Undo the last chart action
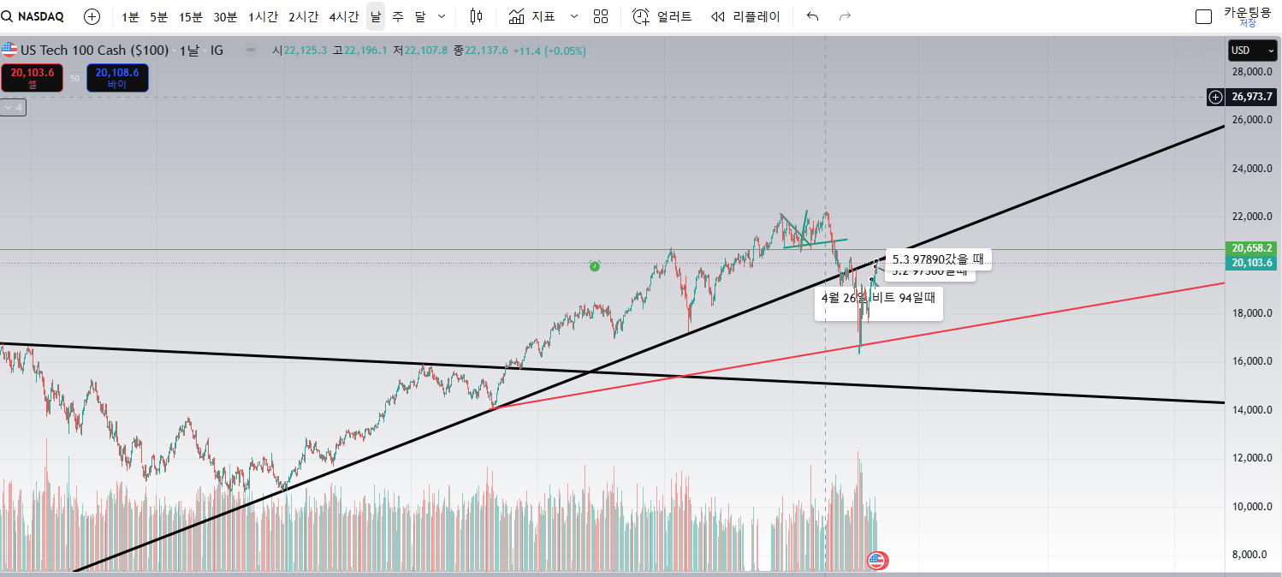Viewport: 1282px width, 577px height. click(813, 16)
